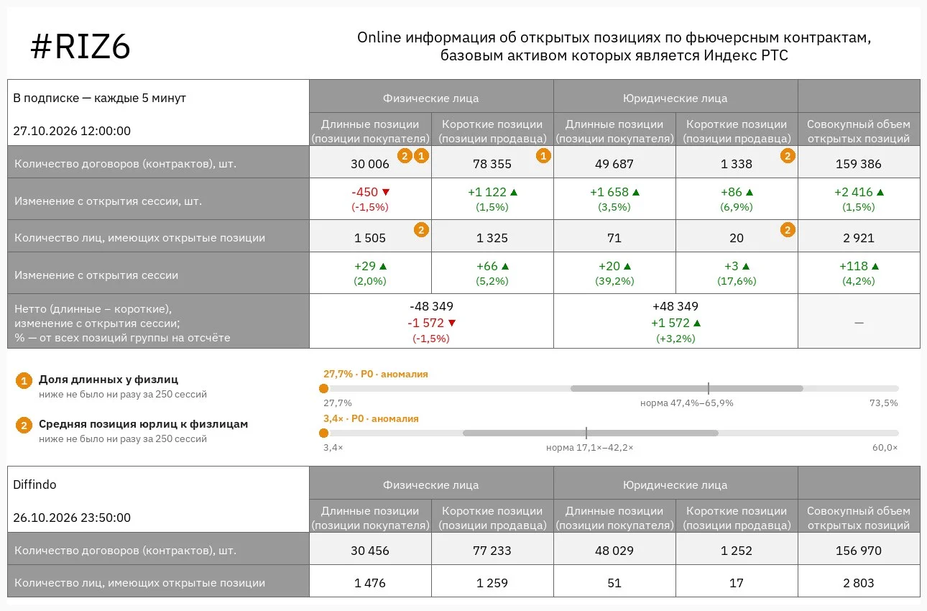The height and width of the screenshot is (611, 927).
Task: Click the green up arrow beside +1 658
Action: [636, 193]
